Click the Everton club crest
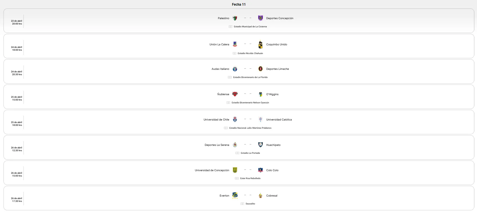The width and height of the screenshot is (477, 214). coord(235,195)
